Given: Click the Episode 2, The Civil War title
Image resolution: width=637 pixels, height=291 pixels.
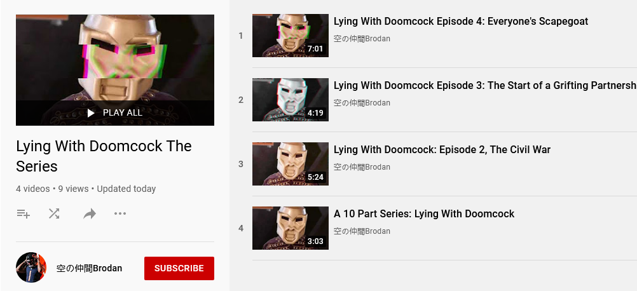Looking at the screenshot, I should [442, 150].
